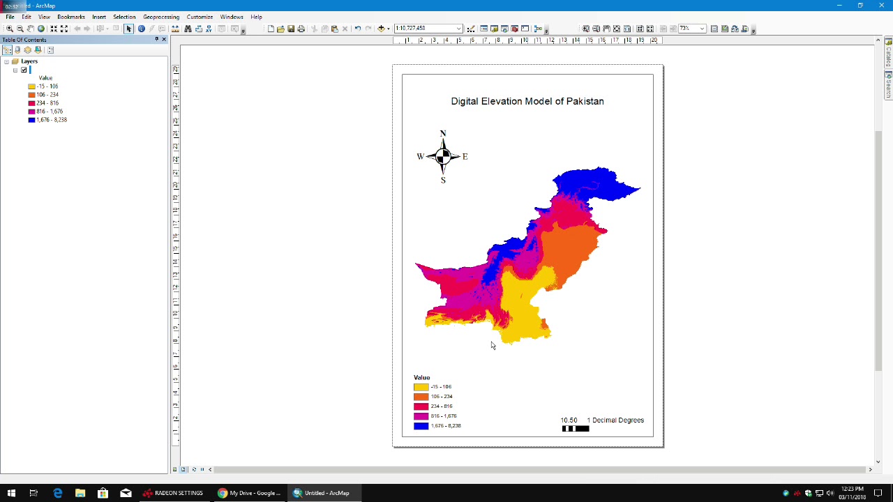Switch to List By Drawing Order view
This screenshot has width=893, height=502.
tap(7, 50)
